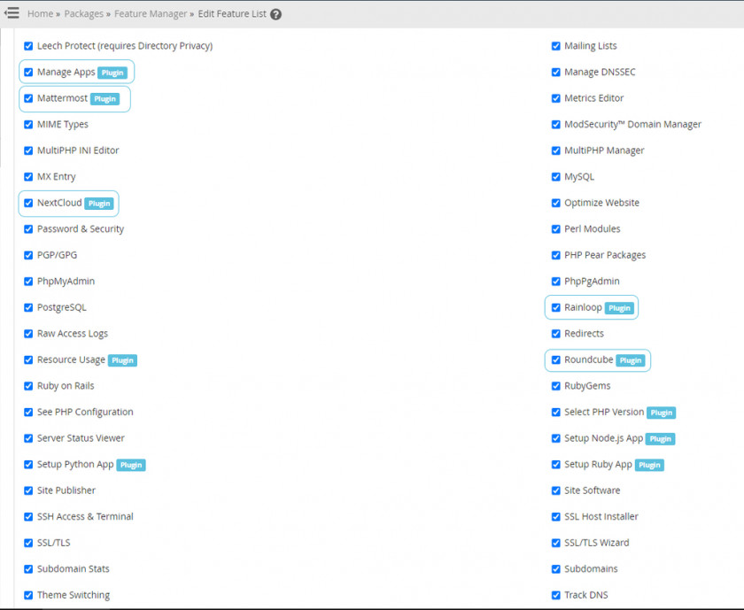The width and height of the screenshot is (744, 610).
Task: Go to Home breadcrumb link
Action: click(x=41, y=14)
